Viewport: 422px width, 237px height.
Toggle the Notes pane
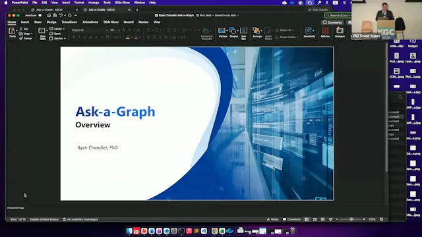pos(272,219)
